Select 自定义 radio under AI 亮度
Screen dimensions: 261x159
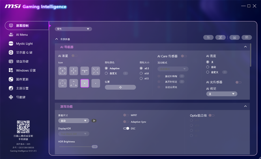pos(208,72)
